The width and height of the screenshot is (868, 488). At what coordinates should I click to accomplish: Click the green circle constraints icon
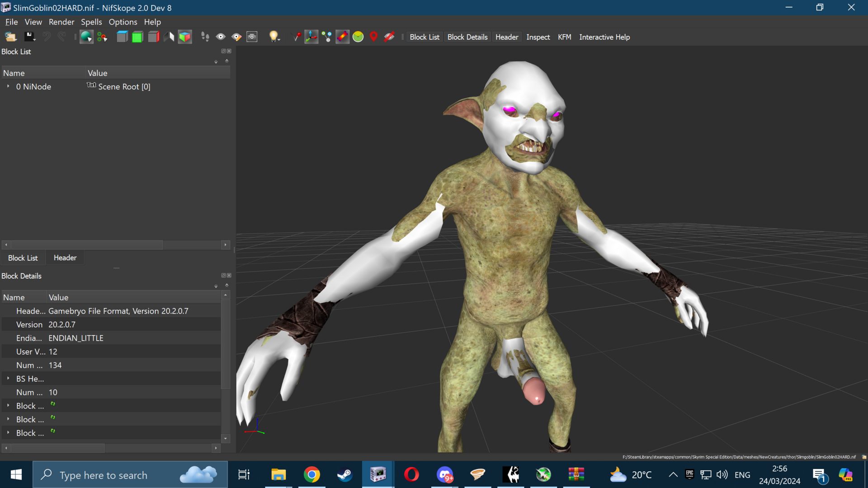coord(358,37)
